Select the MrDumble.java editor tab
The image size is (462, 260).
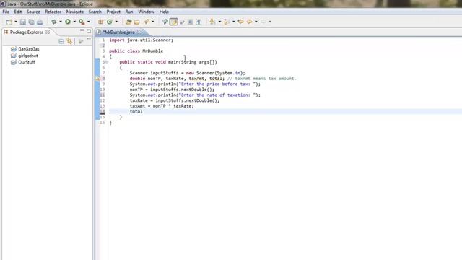(x=118, y=32)
